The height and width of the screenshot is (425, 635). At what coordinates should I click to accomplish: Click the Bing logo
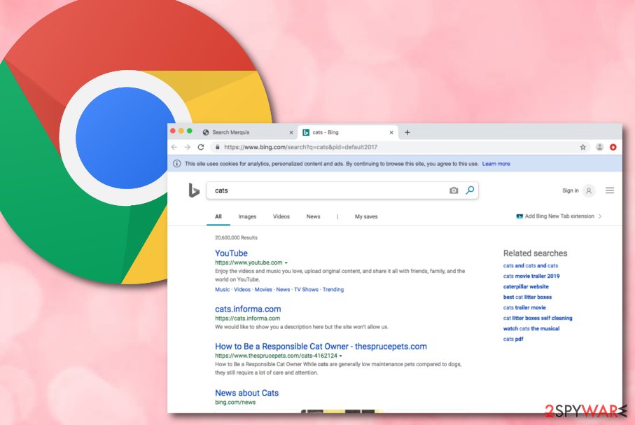[x=194, y=190]
